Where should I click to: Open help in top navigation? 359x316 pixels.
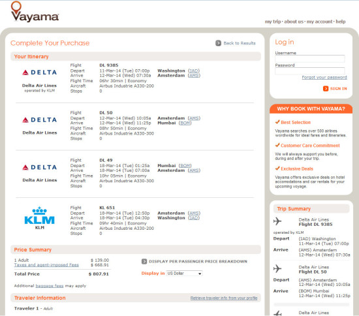[341, 22]
